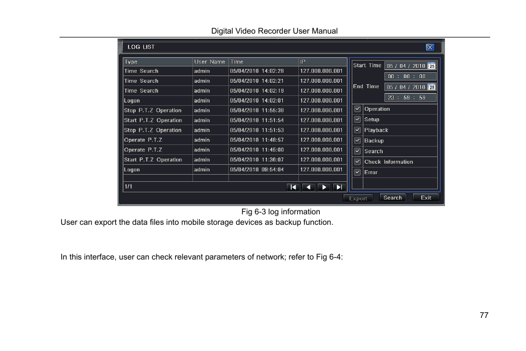The image size is (526, 351).
Task: Click admin user cell in 09:54:04 row
Action: [x=211, y=170]
